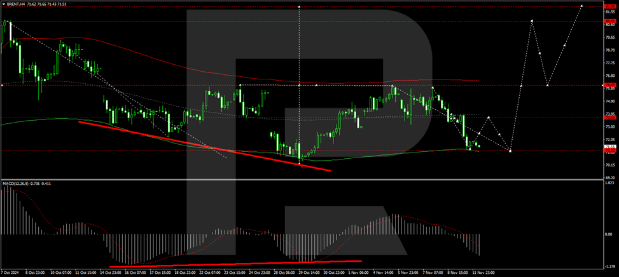619x277 pixels.
Task: Click the 69.20 price axis value
Action: click(611, 178)
